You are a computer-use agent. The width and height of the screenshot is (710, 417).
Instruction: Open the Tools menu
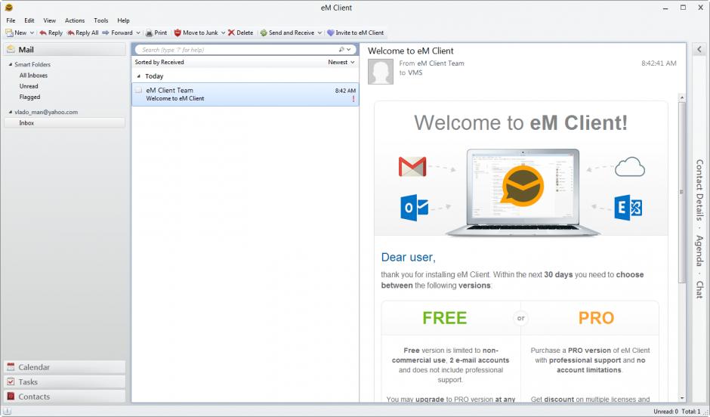(x=101, y=20)
